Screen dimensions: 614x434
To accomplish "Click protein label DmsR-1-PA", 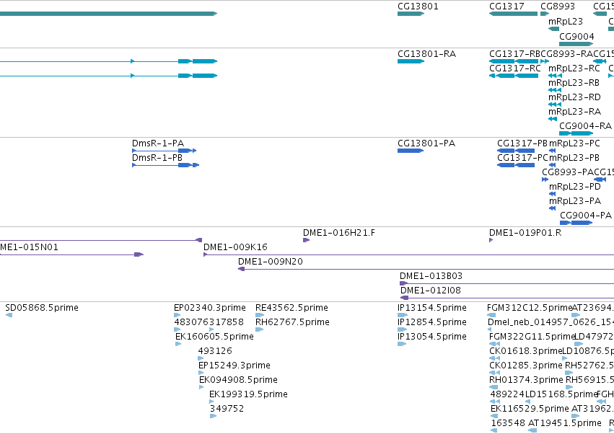I will tap(158, 143).
